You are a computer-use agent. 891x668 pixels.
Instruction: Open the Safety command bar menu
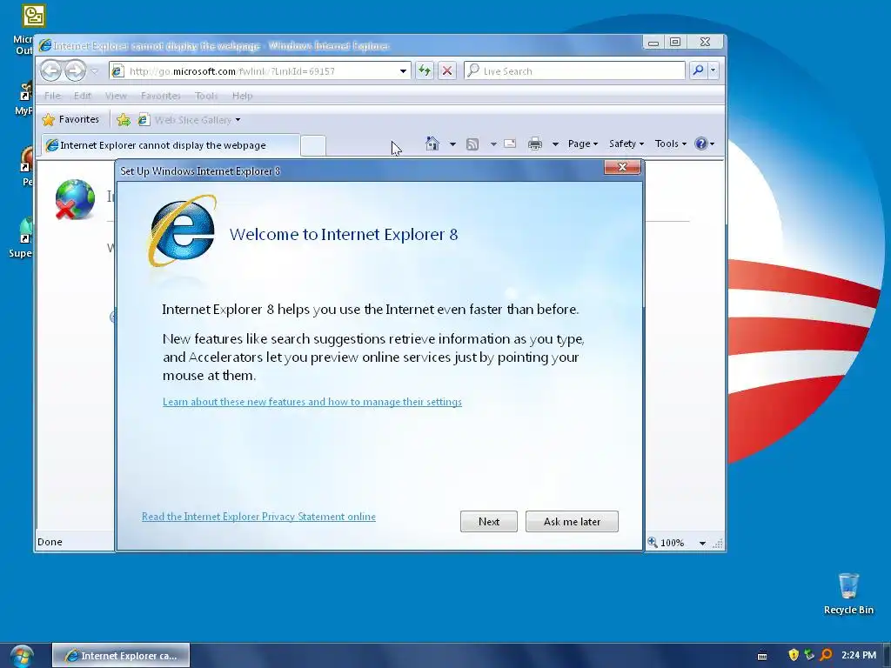pyautogui.click(x=626, y=144)
